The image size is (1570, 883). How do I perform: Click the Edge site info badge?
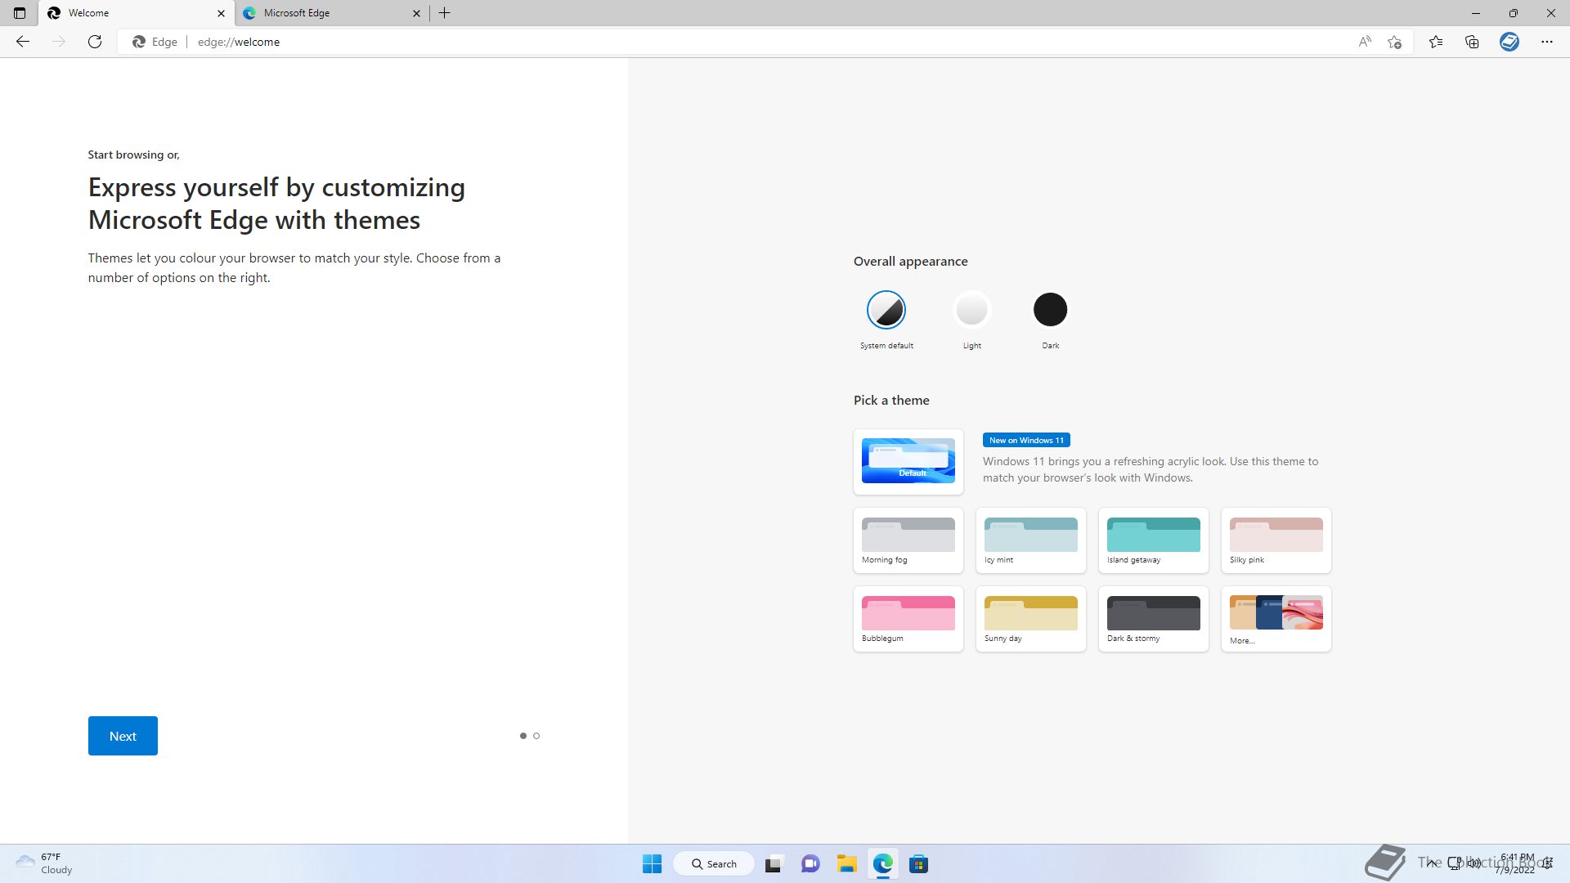pyautogui.click(x=155, y=42)
